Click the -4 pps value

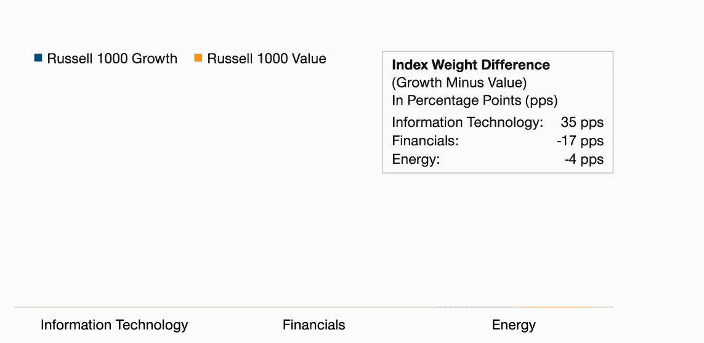point(584,159)
